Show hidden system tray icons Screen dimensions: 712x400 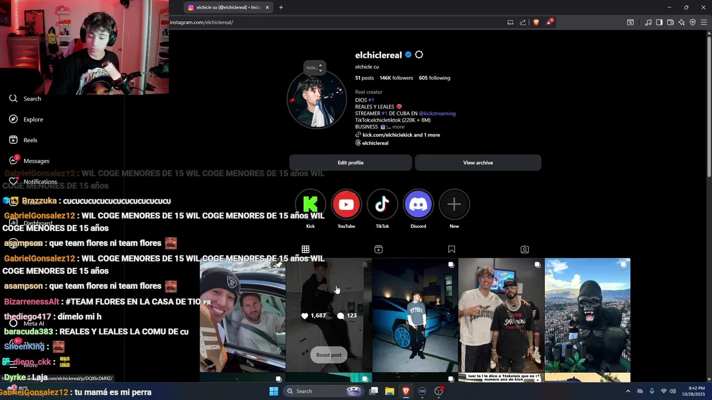(628, 391)
